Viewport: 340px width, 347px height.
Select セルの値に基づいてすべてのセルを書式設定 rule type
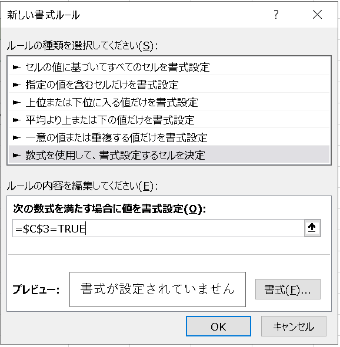[x=169, y=67]
